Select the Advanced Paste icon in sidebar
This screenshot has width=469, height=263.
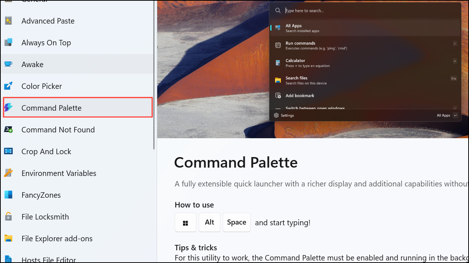coord(9,21)
